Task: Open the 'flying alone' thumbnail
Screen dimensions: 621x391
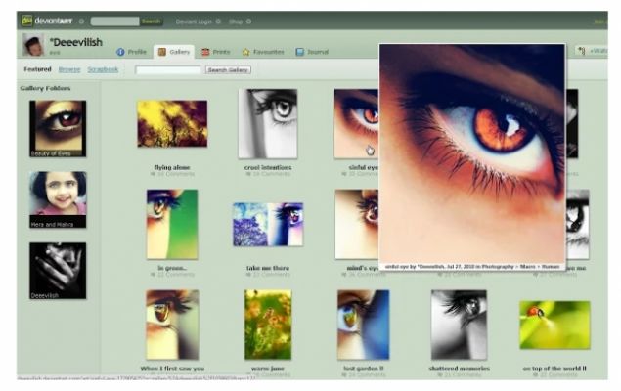Action: coord(171,123)
